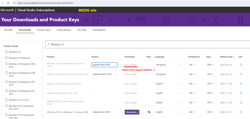Open site information icon in address bar

[x=14, y=3]
